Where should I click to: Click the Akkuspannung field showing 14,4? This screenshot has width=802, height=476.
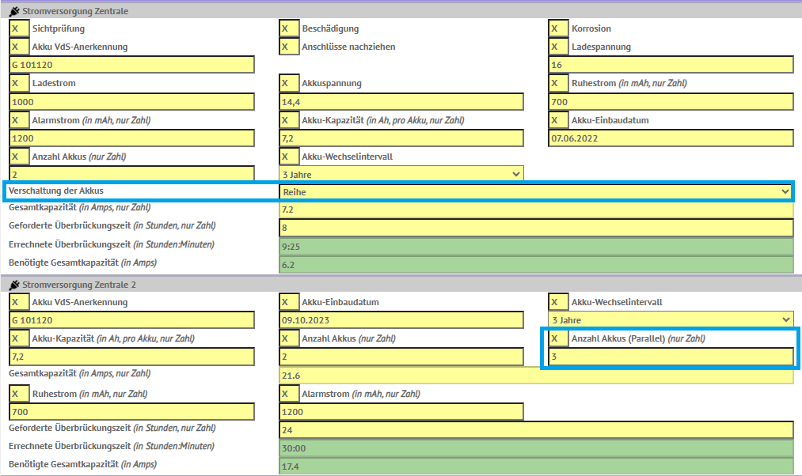click(x=401, y=102)
